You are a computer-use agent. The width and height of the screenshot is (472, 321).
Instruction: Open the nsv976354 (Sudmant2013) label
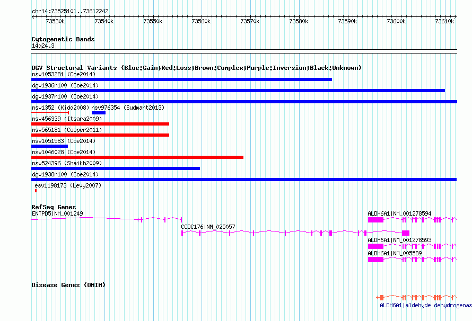[128, 108]
